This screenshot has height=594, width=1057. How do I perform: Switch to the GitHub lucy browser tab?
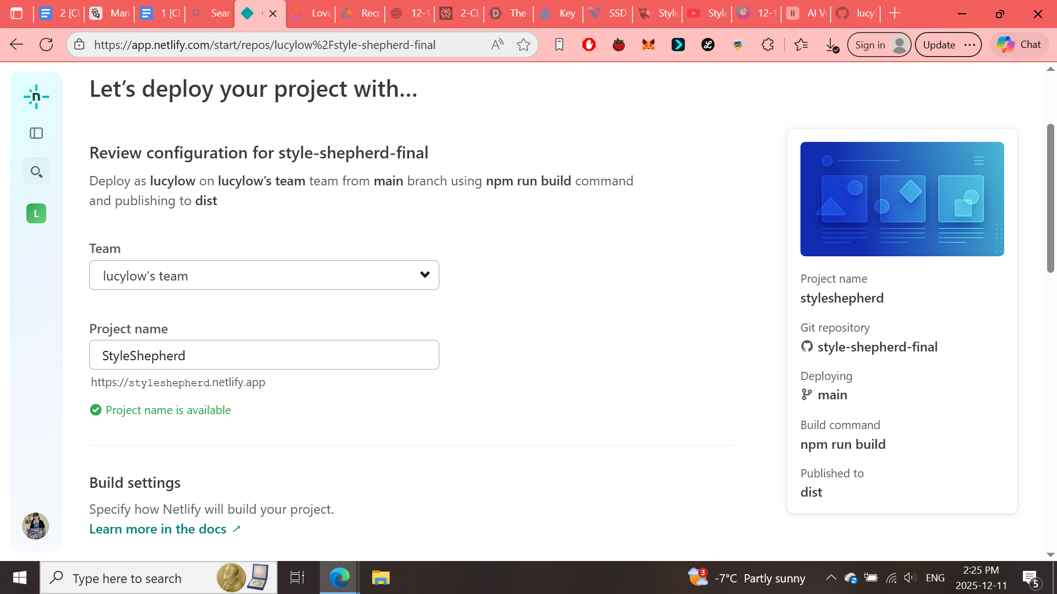[858, 13]
